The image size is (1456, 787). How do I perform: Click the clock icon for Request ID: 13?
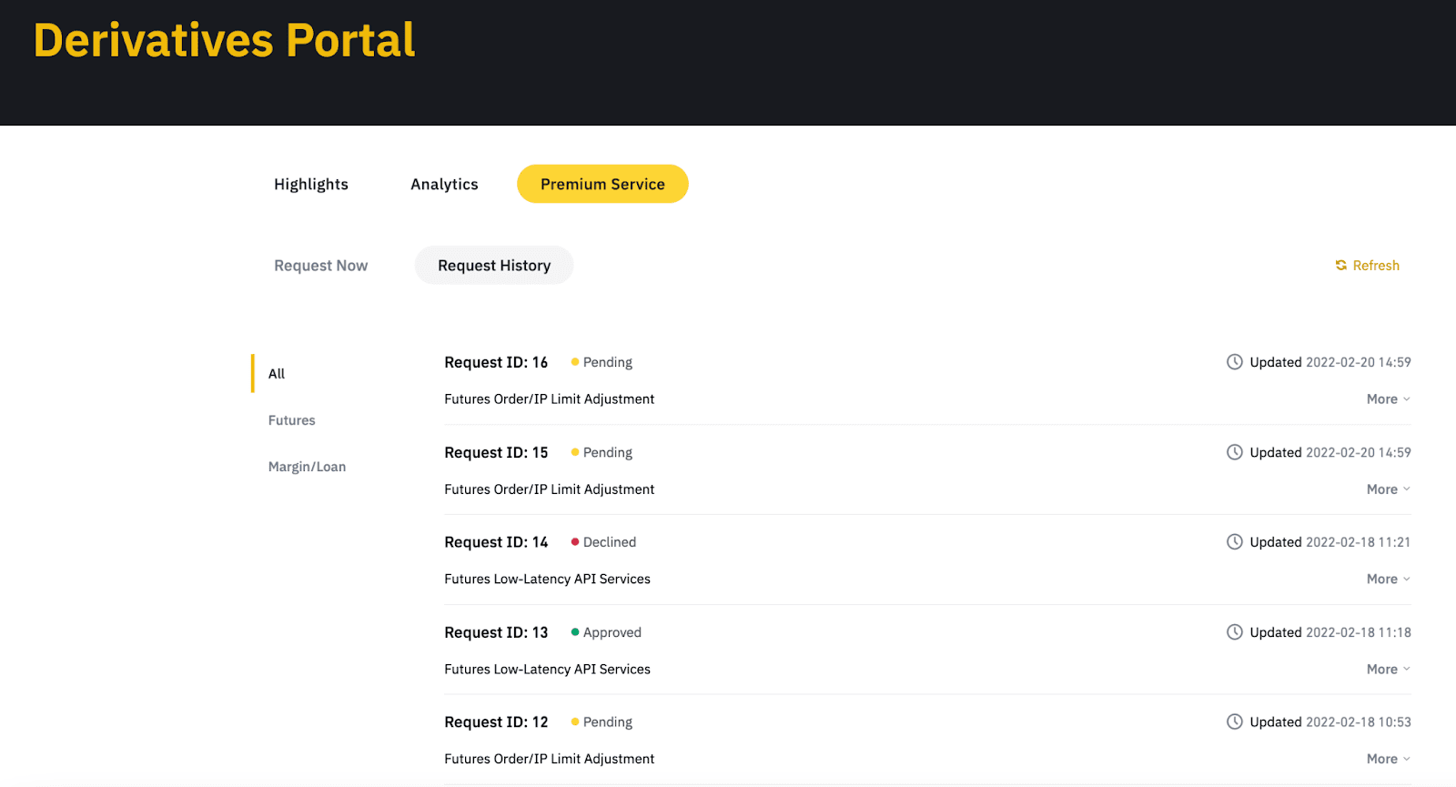(1235, 632)
